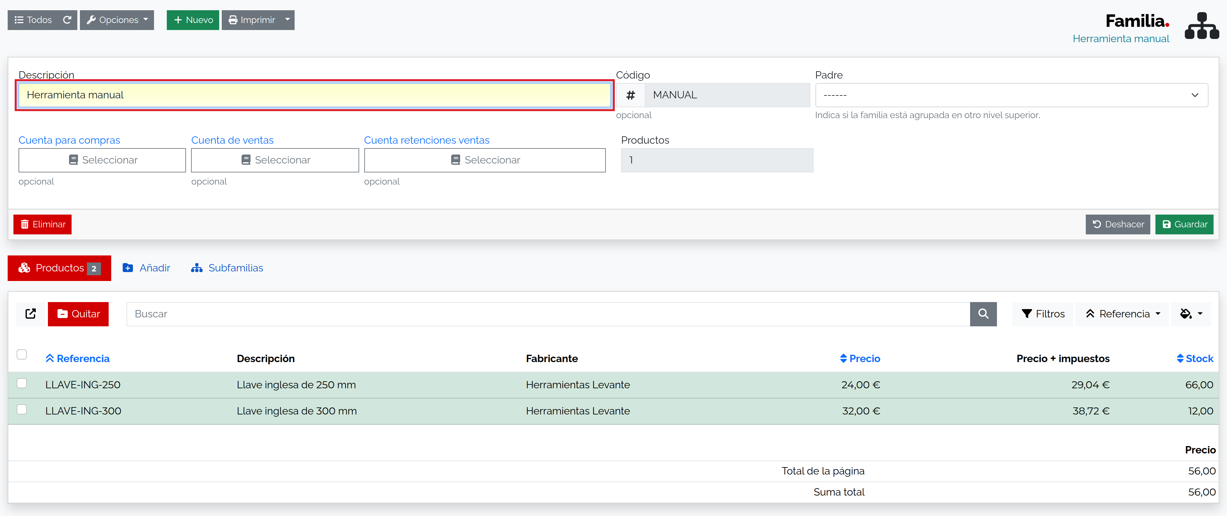Open the paint bucket color dropdown
The image size is (1227, 516).
[1191, 314]
